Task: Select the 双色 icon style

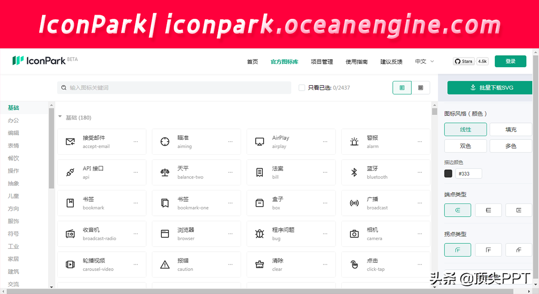Action: [x=465, y=146]
